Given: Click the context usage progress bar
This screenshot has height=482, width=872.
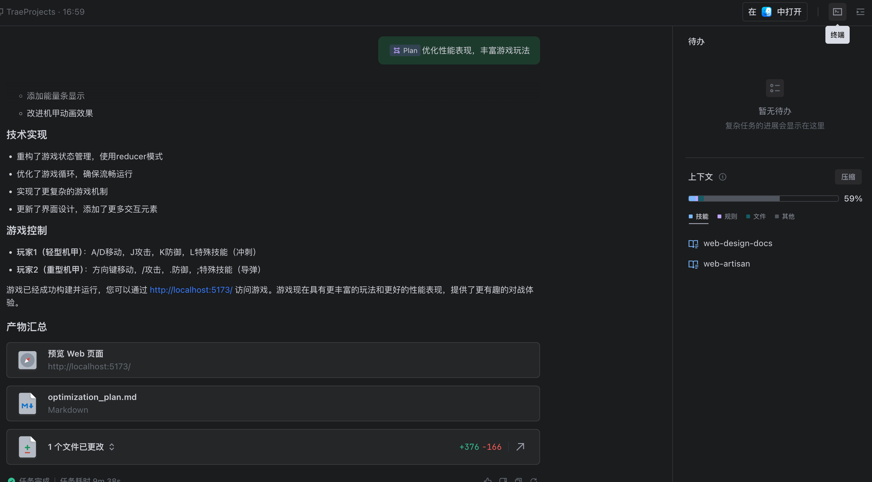Looking at the screenshot, I should (x=763, y=199).
